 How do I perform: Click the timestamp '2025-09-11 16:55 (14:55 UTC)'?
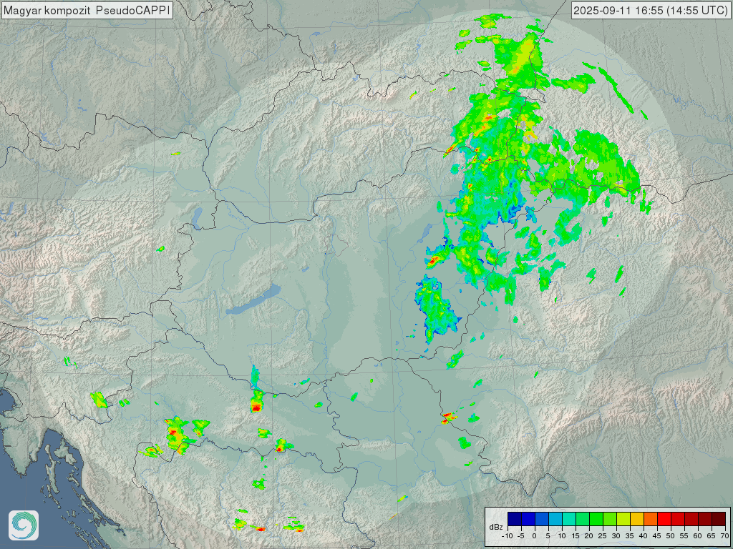pos(651,10)
